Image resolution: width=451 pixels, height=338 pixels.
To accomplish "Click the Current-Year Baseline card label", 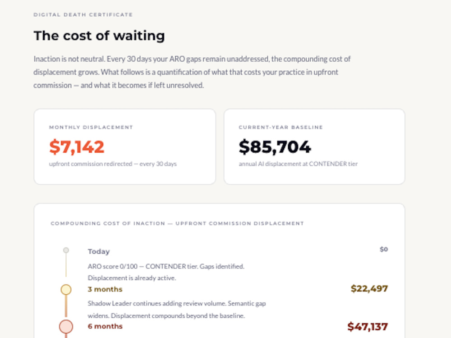I will coord(281,128).
